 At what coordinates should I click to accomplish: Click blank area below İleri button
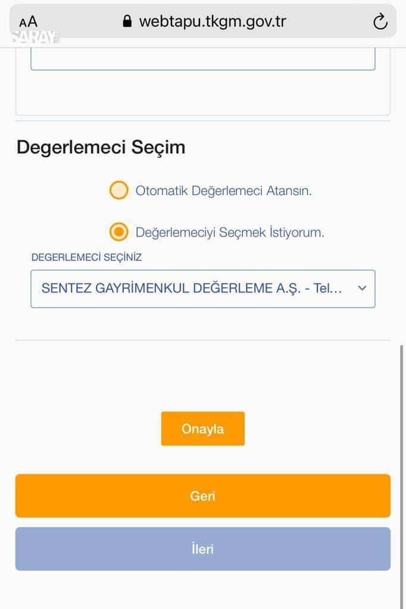click(x=203, y=591)
